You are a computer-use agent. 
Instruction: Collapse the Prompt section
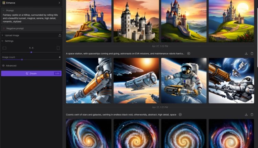tap(4, 11)
